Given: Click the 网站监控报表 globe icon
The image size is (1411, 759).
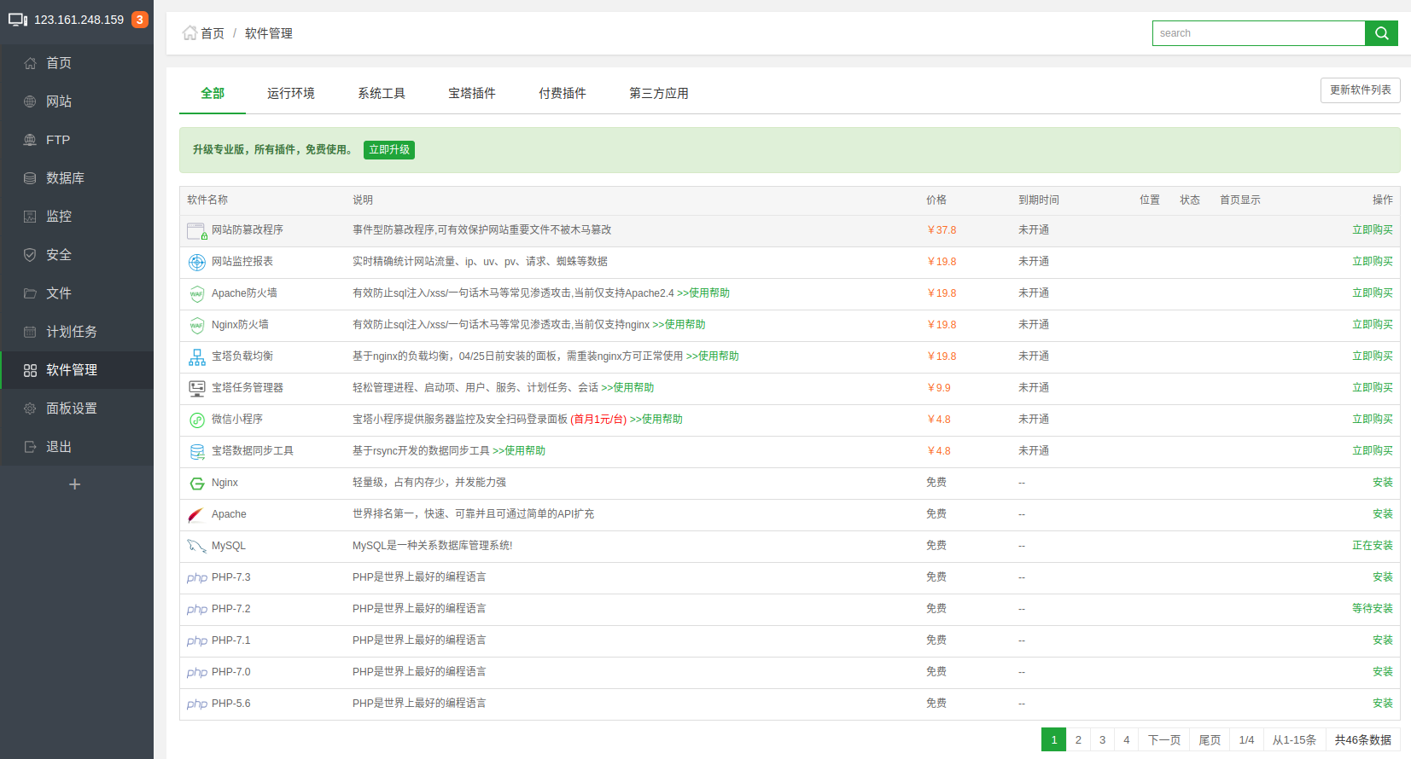Looking at the screenshot, I should point(197,262).
